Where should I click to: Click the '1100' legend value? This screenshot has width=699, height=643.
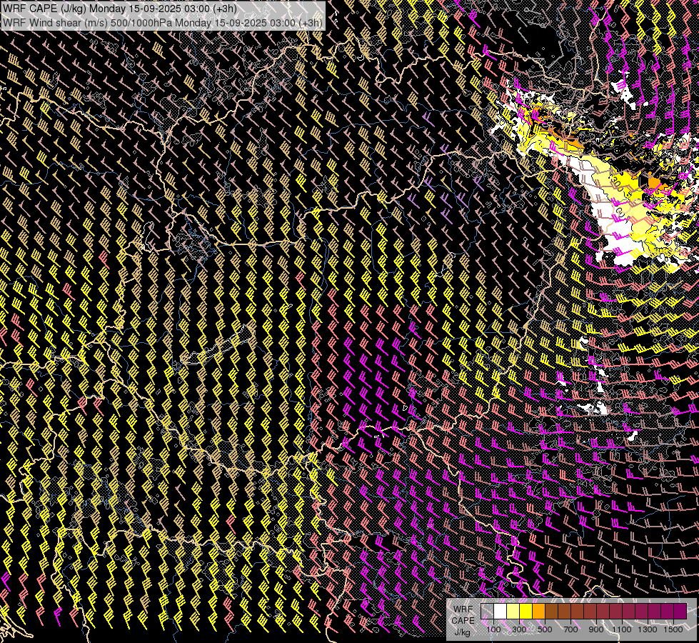(622, 629)
